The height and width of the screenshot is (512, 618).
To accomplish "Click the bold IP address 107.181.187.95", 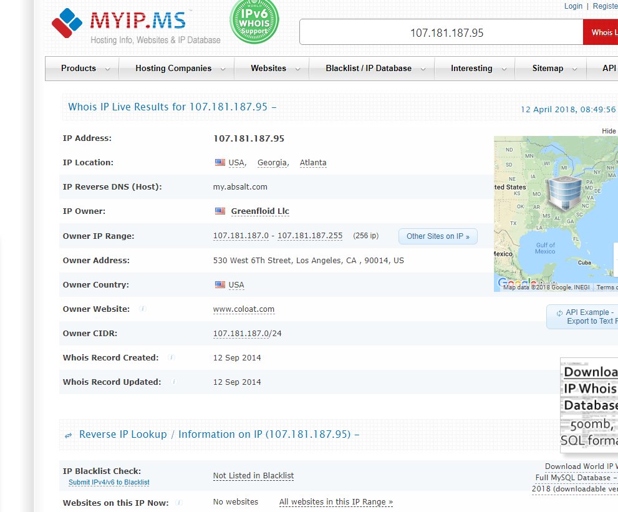I will (x=249, y=138).
